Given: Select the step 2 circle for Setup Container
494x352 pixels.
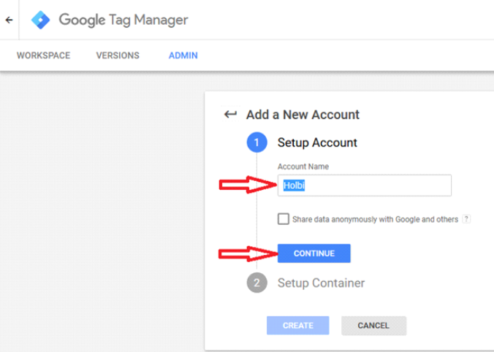Looking at the screenshot, I should [x=256, y=283].
